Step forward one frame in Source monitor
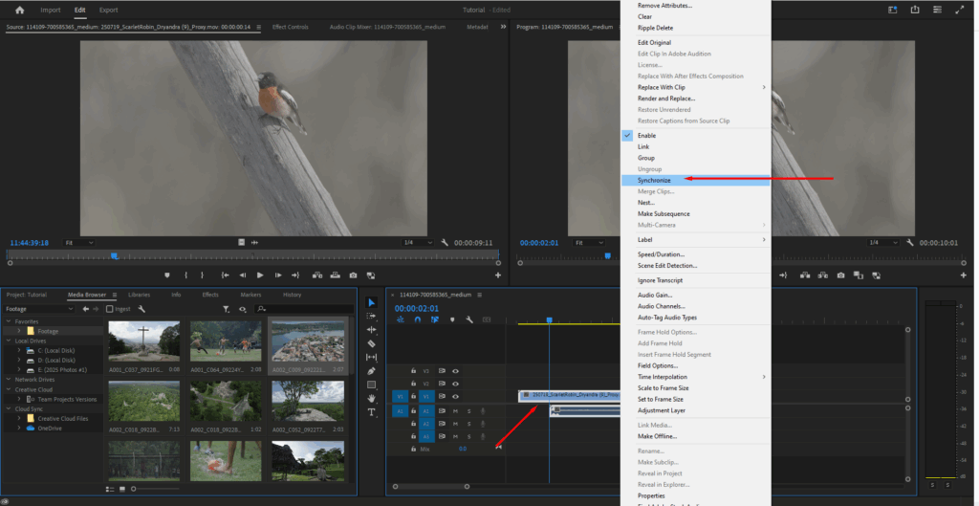This screenshot has height=506, width=979. pos(278,275)
